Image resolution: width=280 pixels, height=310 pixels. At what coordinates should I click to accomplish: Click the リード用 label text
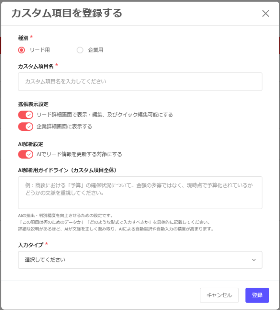click(39, 50)
